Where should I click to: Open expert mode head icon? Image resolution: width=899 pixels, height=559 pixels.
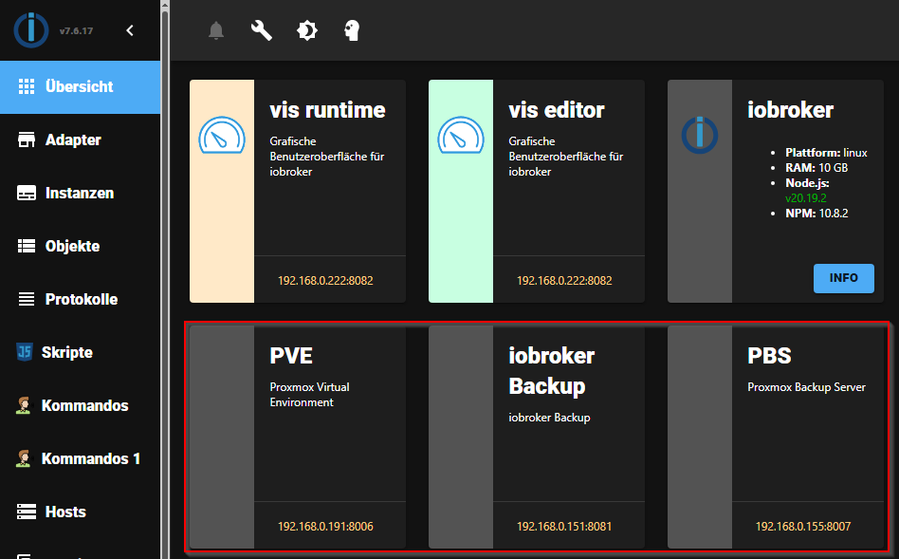352,30
